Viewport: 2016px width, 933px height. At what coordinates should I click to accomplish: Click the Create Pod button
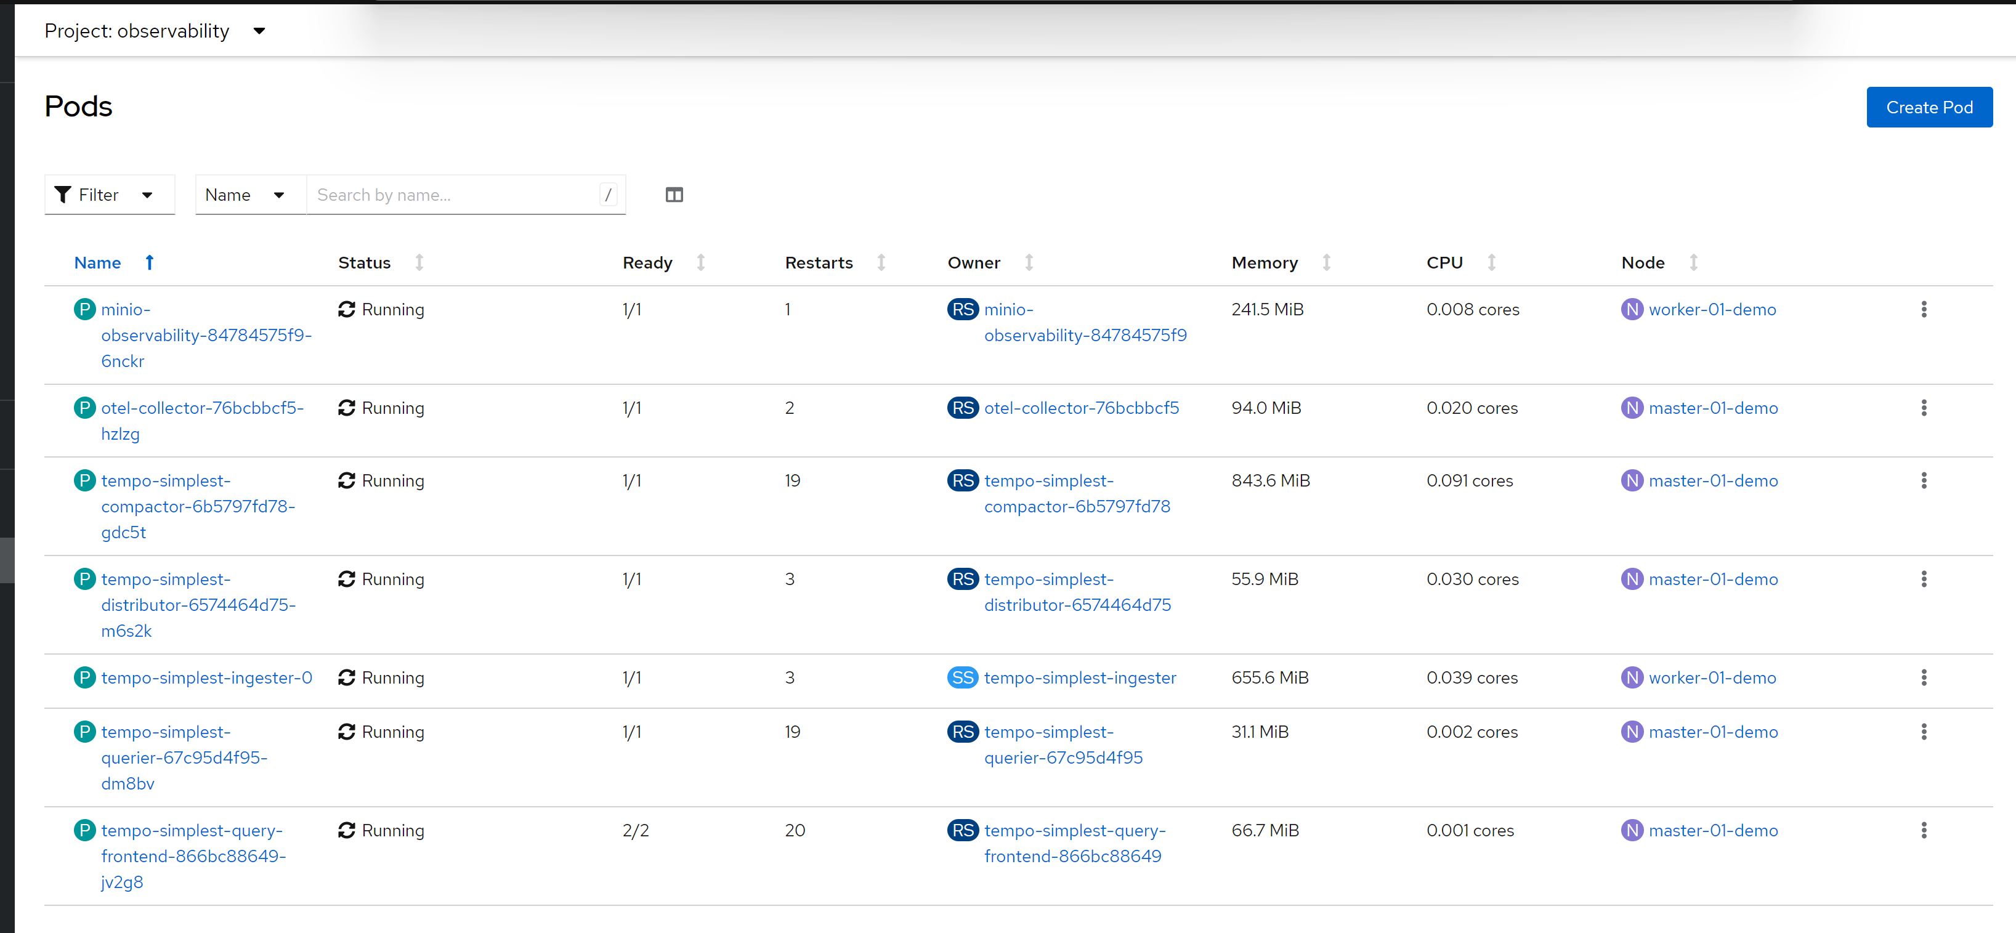tap(1929, 107)
